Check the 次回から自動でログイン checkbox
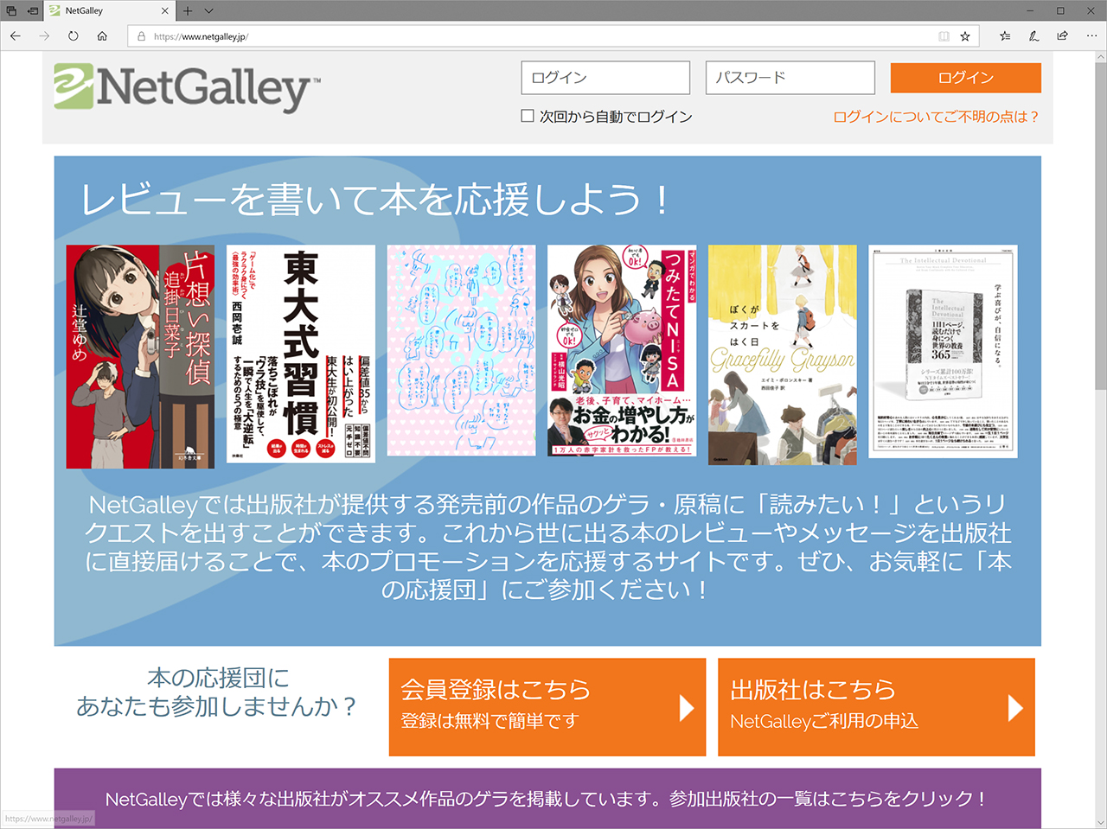 [528, 115]
